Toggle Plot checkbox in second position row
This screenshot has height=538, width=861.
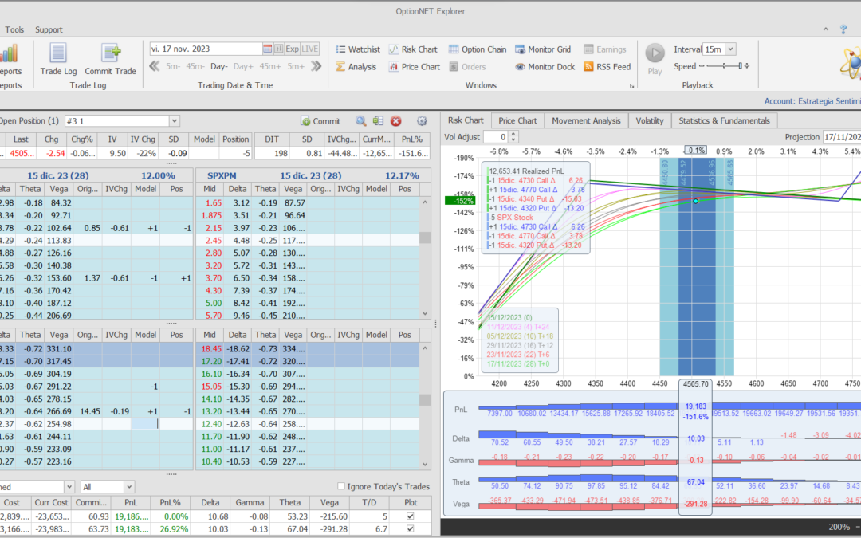411,528
